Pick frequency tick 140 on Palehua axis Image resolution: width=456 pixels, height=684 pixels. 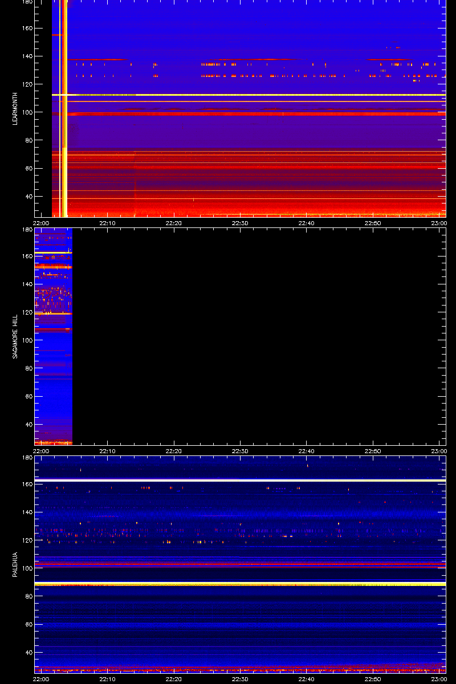(x=27, y=512)
